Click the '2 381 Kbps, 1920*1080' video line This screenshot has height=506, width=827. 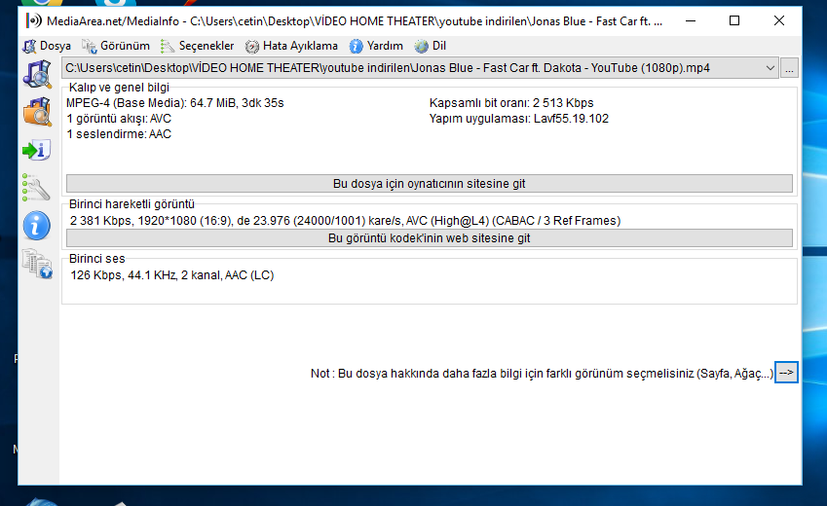pos(346,220)
